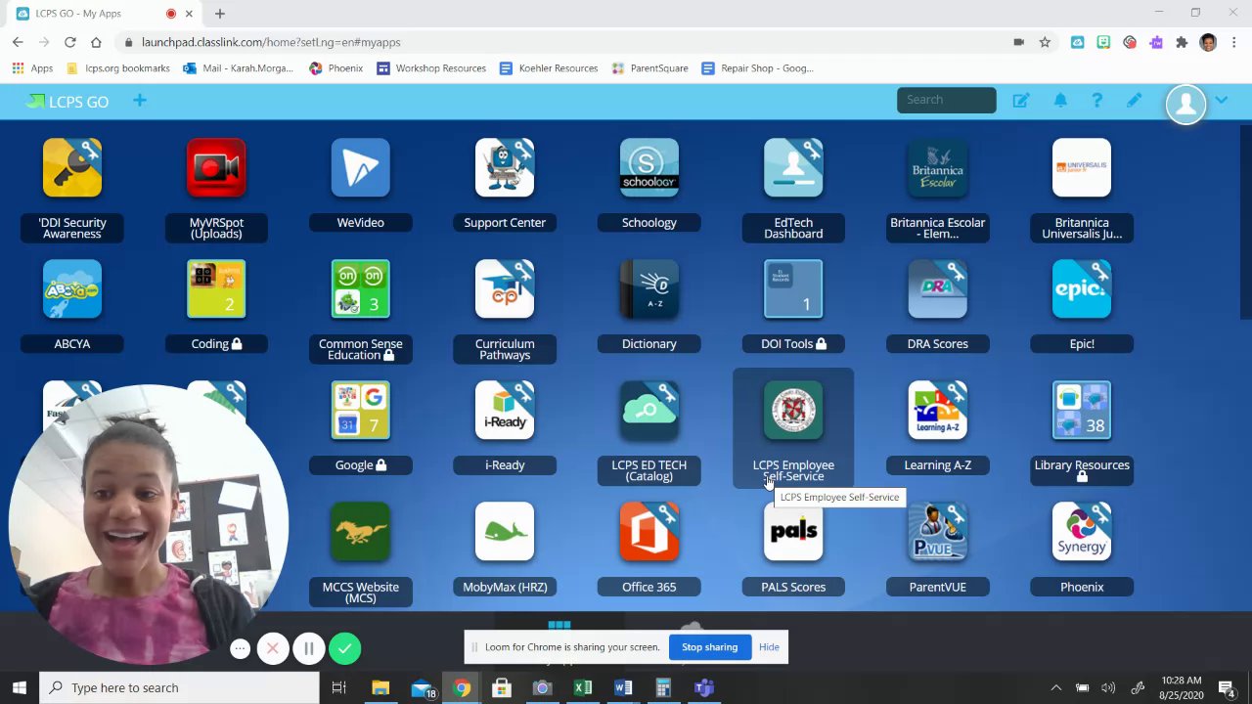1252x704 pixels.
Task: Open the Dictionary app
Action: (x=649, y=289)
